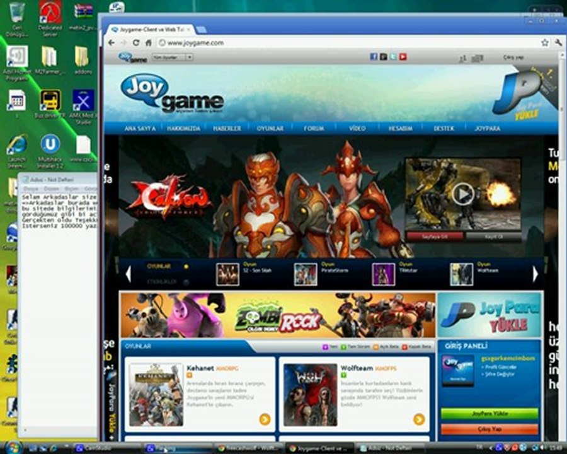Open the HESABIM menu item
This screenshot has height=454, width=567.
tap(400, 129)
